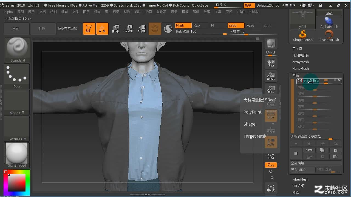Click the 全部烘焙 (Bake All) button
This screenshot has height=197, width=351.
pos(316,163)
